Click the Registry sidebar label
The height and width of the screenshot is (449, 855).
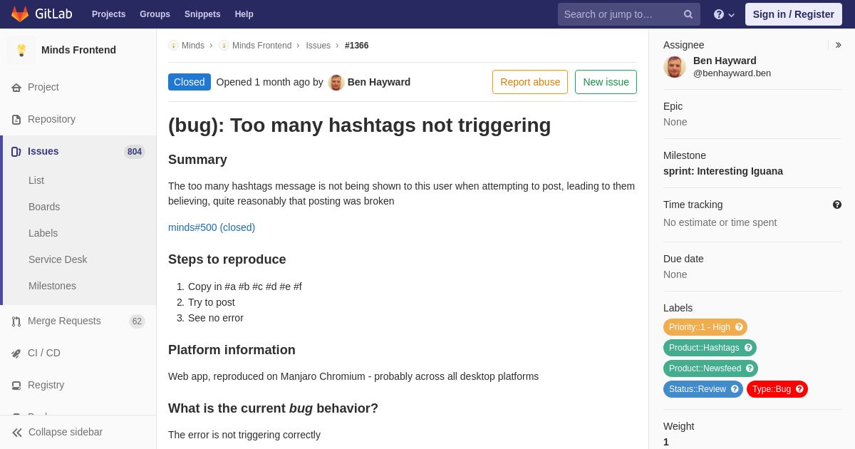click(46, 385)
